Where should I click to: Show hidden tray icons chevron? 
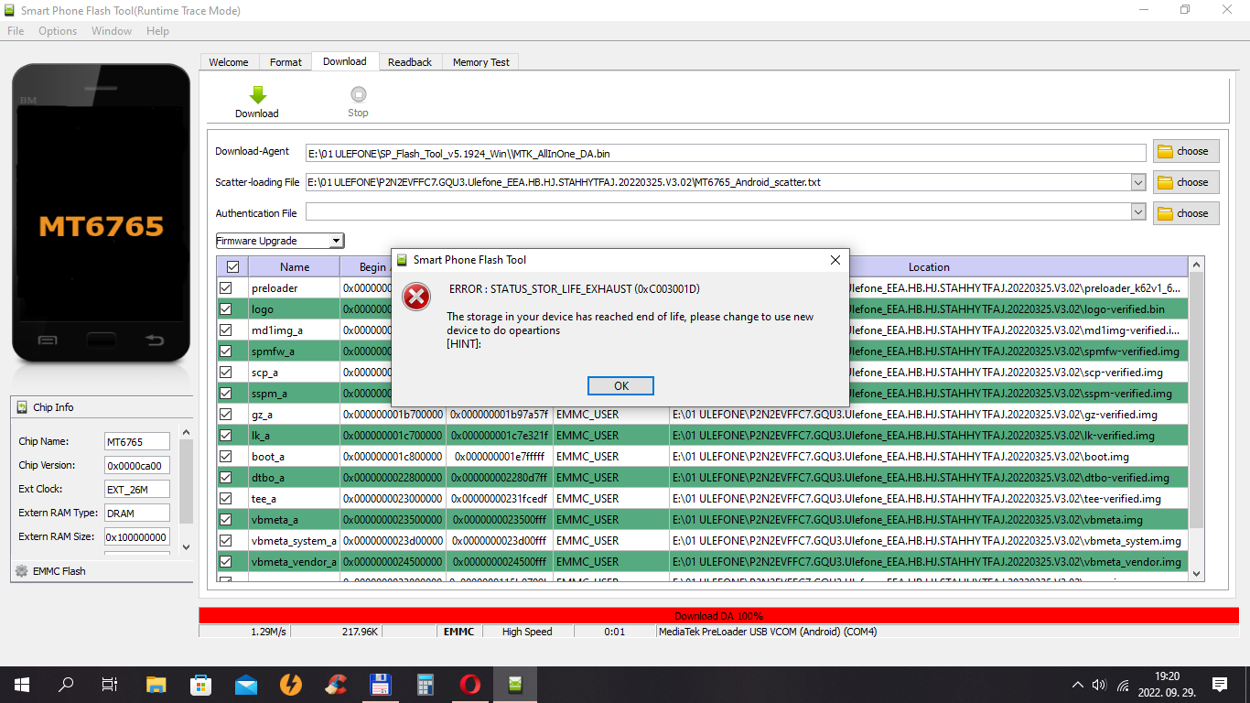point(1078,685)
